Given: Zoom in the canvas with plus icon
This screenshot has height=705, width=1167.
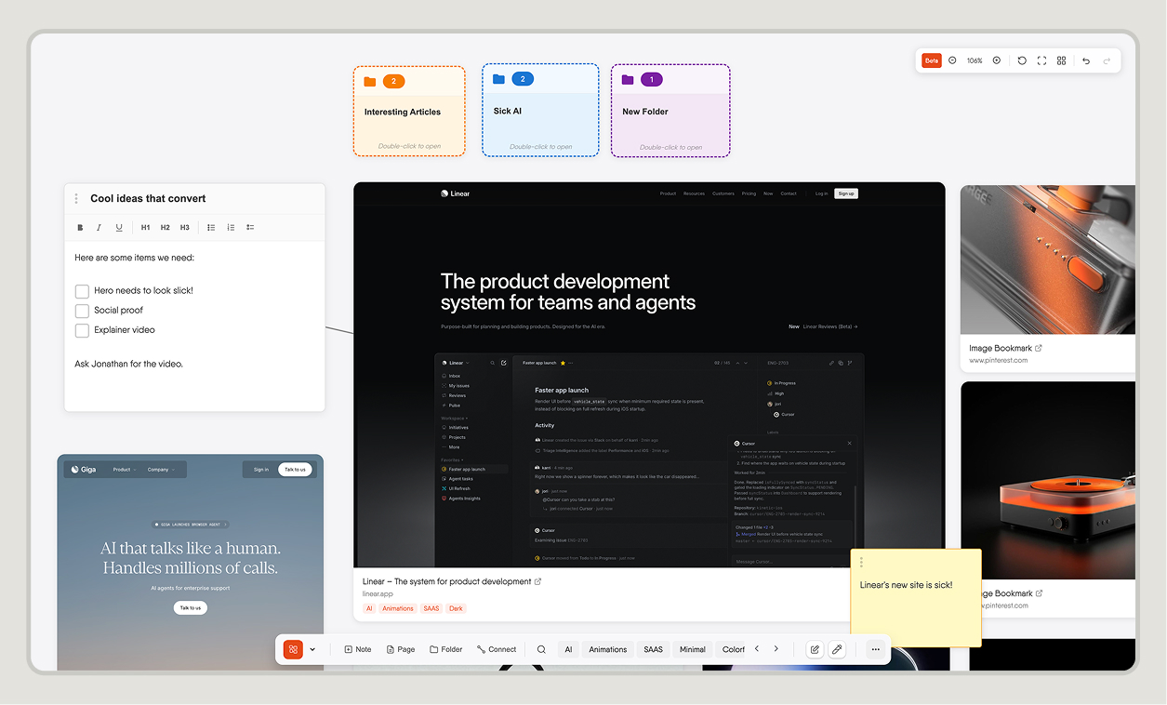Looking at the screenshot, I should tap(997, 60).
